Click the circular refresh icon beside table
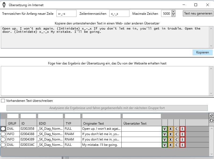Image resolution: width=214 pixels, height=159 pixels. pyautogui.click(x=211, y=121)
